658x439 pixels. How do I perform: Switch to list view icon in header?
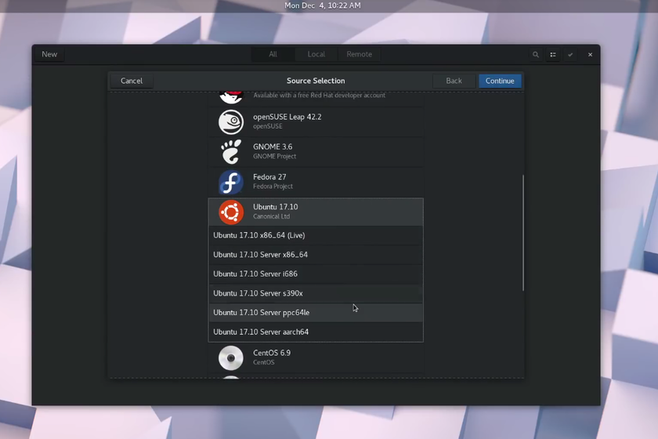553,55
